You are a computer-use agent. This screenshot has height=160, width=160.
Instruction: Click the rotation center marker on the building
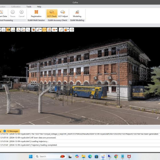point(76,77)
